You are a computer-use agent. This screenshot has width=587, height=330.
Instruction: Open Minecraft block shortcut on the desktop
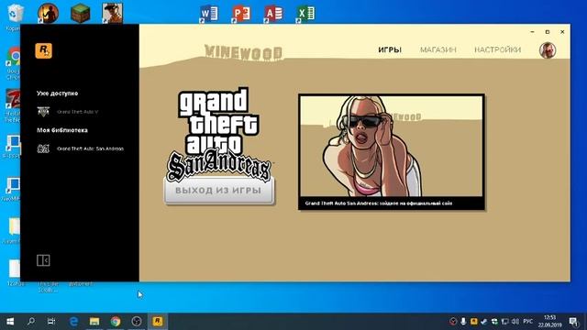81,14
